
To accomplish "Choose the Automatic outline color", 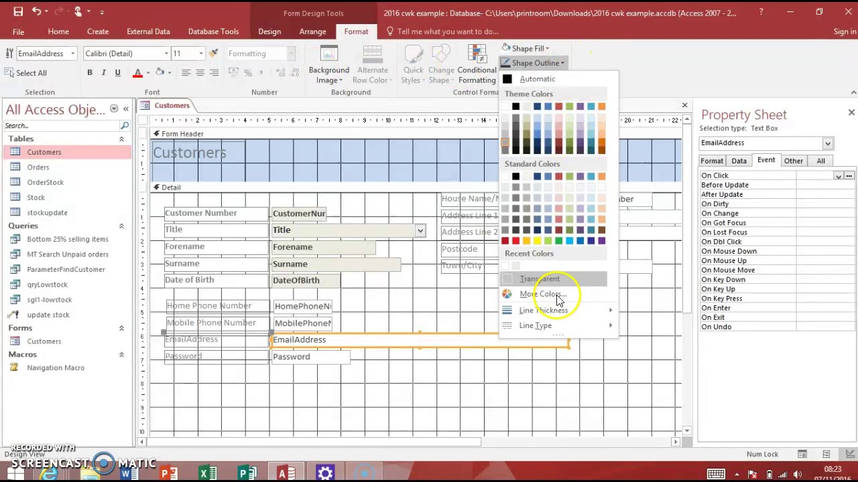I will (553, 79).
